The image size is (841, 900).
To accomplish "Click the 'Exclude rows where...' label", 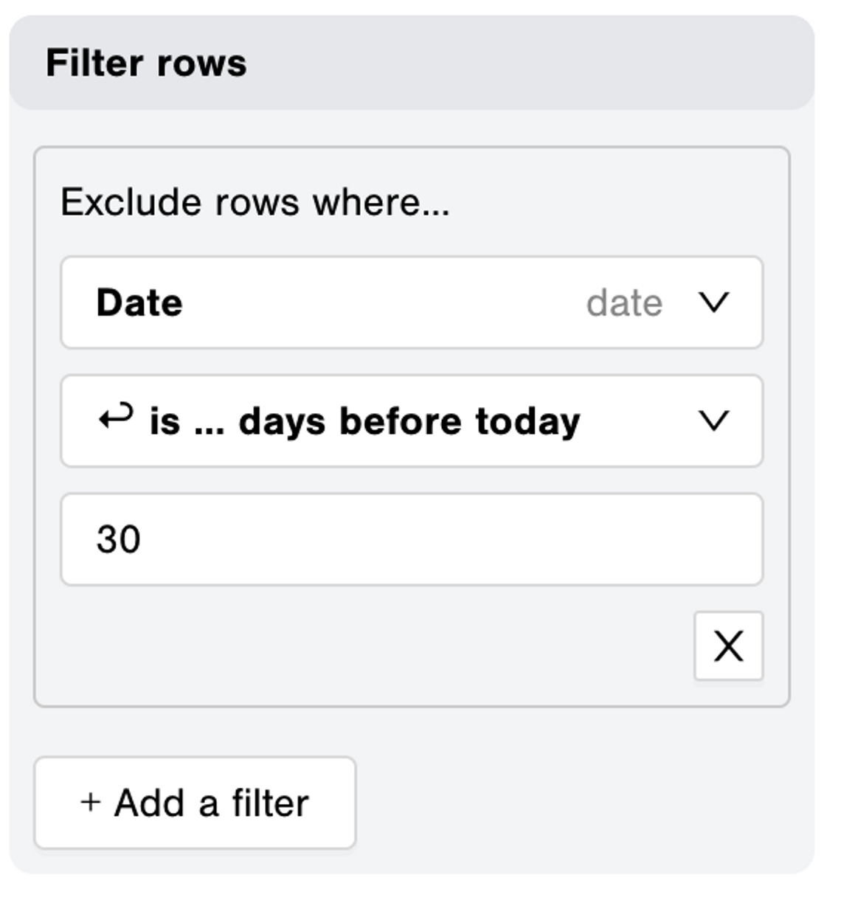I will click(x=255, y=201).
